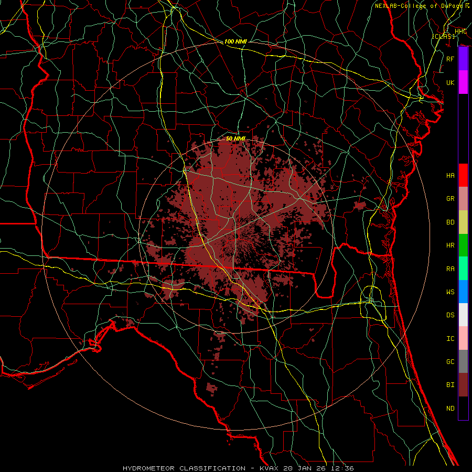Image resolution: width=472 pixels, height=472 pixels.
Task: Click the HHC product label
Action: 460,31
